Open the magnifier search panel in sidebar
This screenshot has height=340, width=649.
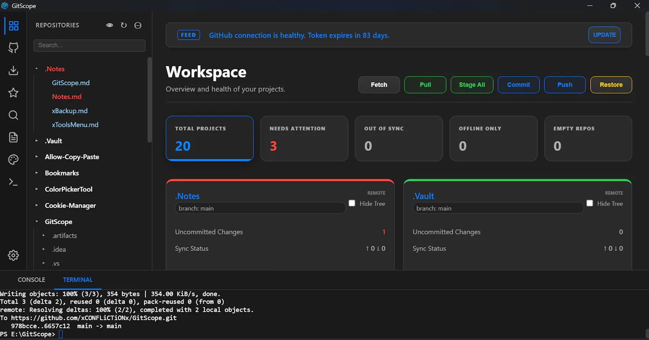[x=13, y=115]
